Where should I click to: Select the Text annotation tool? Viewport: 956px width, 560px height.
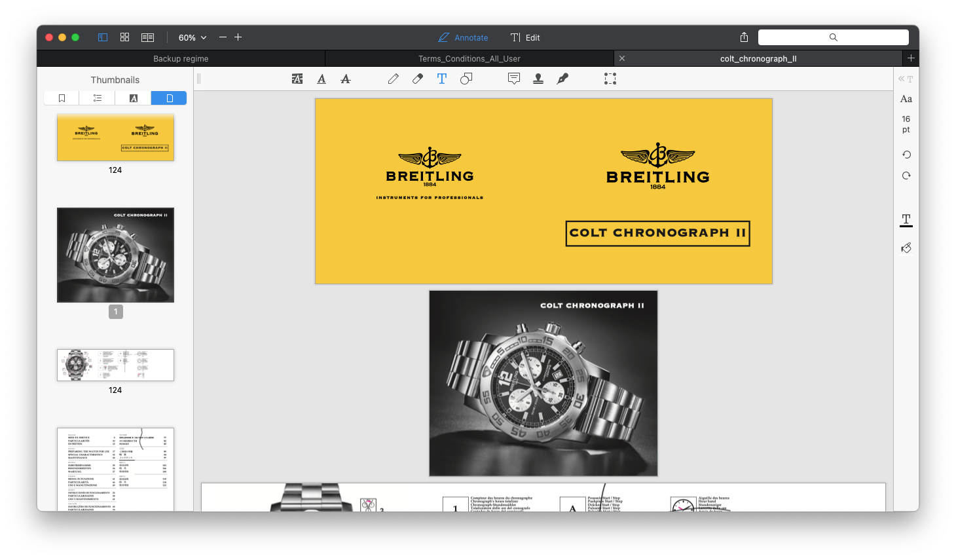tap(442, 79)
